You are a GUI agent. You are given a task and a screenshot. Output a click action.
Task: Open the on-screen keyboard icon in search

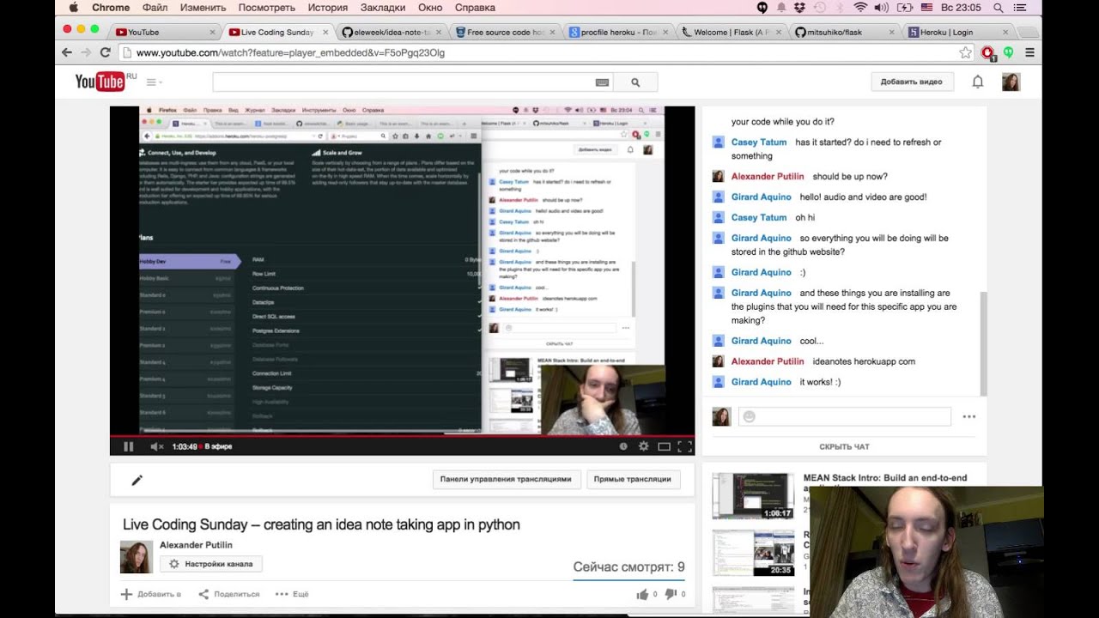pos(602,82)
